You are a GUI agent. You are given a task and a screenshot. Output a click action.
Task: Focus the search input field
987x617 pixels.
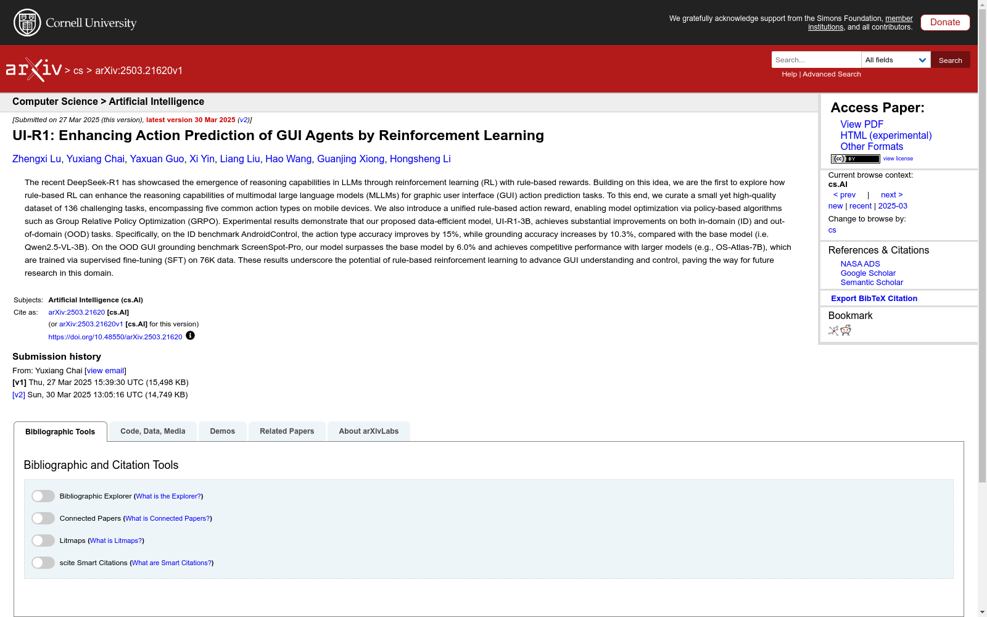coord(816,60)
